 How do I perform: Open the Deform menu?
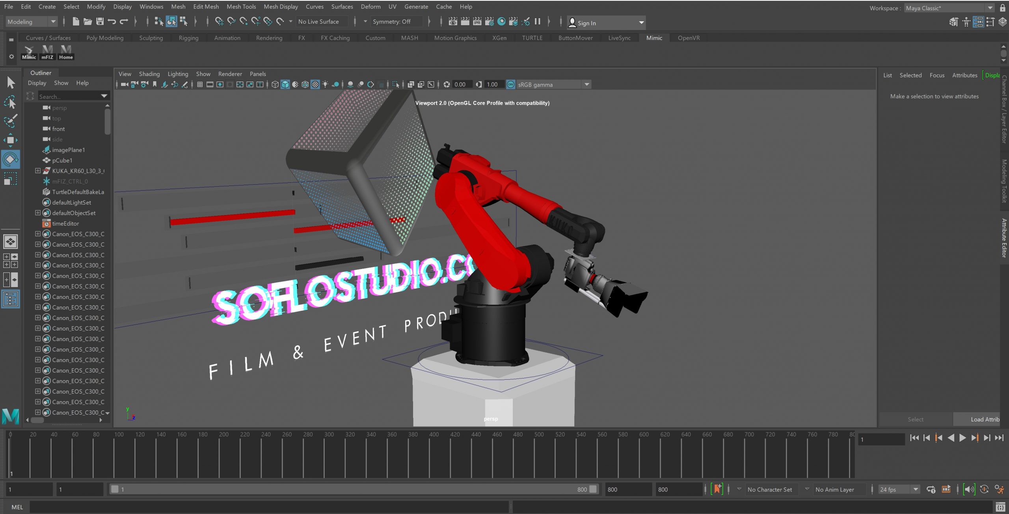click(370, 7)
